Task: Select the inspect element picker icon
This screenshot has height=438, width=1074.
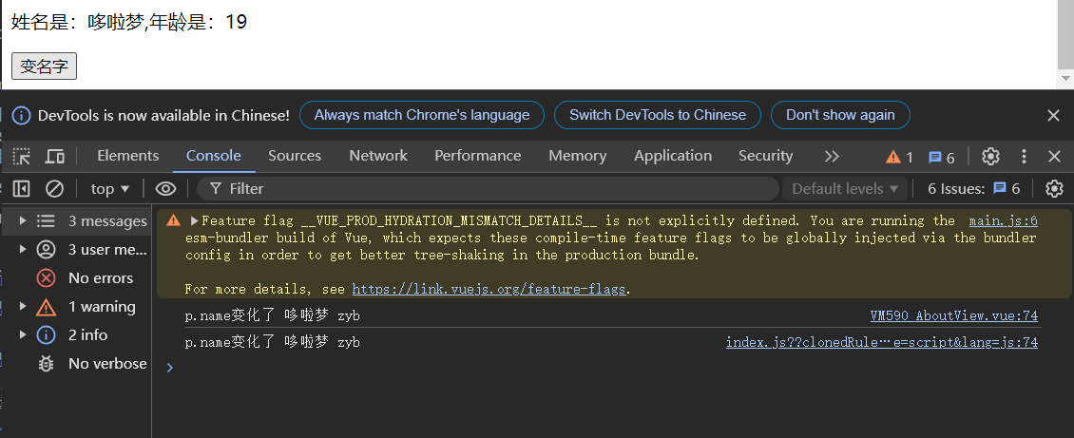Action: [22, 156]
